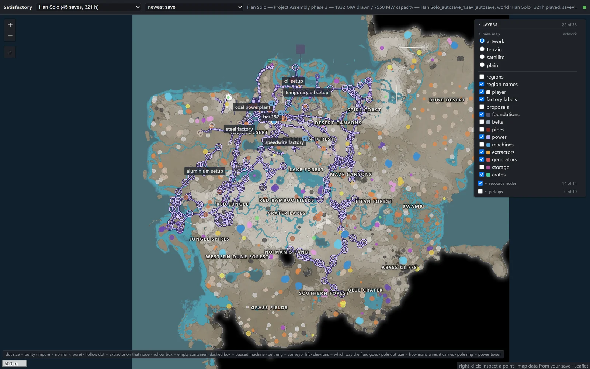Hide the factory labels layer
590x369 pixels.
point(482,99)
